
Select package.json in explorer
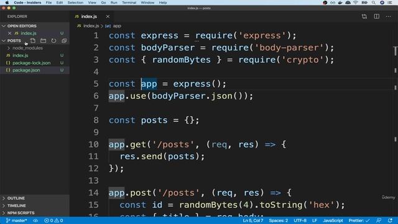point(35,70)
